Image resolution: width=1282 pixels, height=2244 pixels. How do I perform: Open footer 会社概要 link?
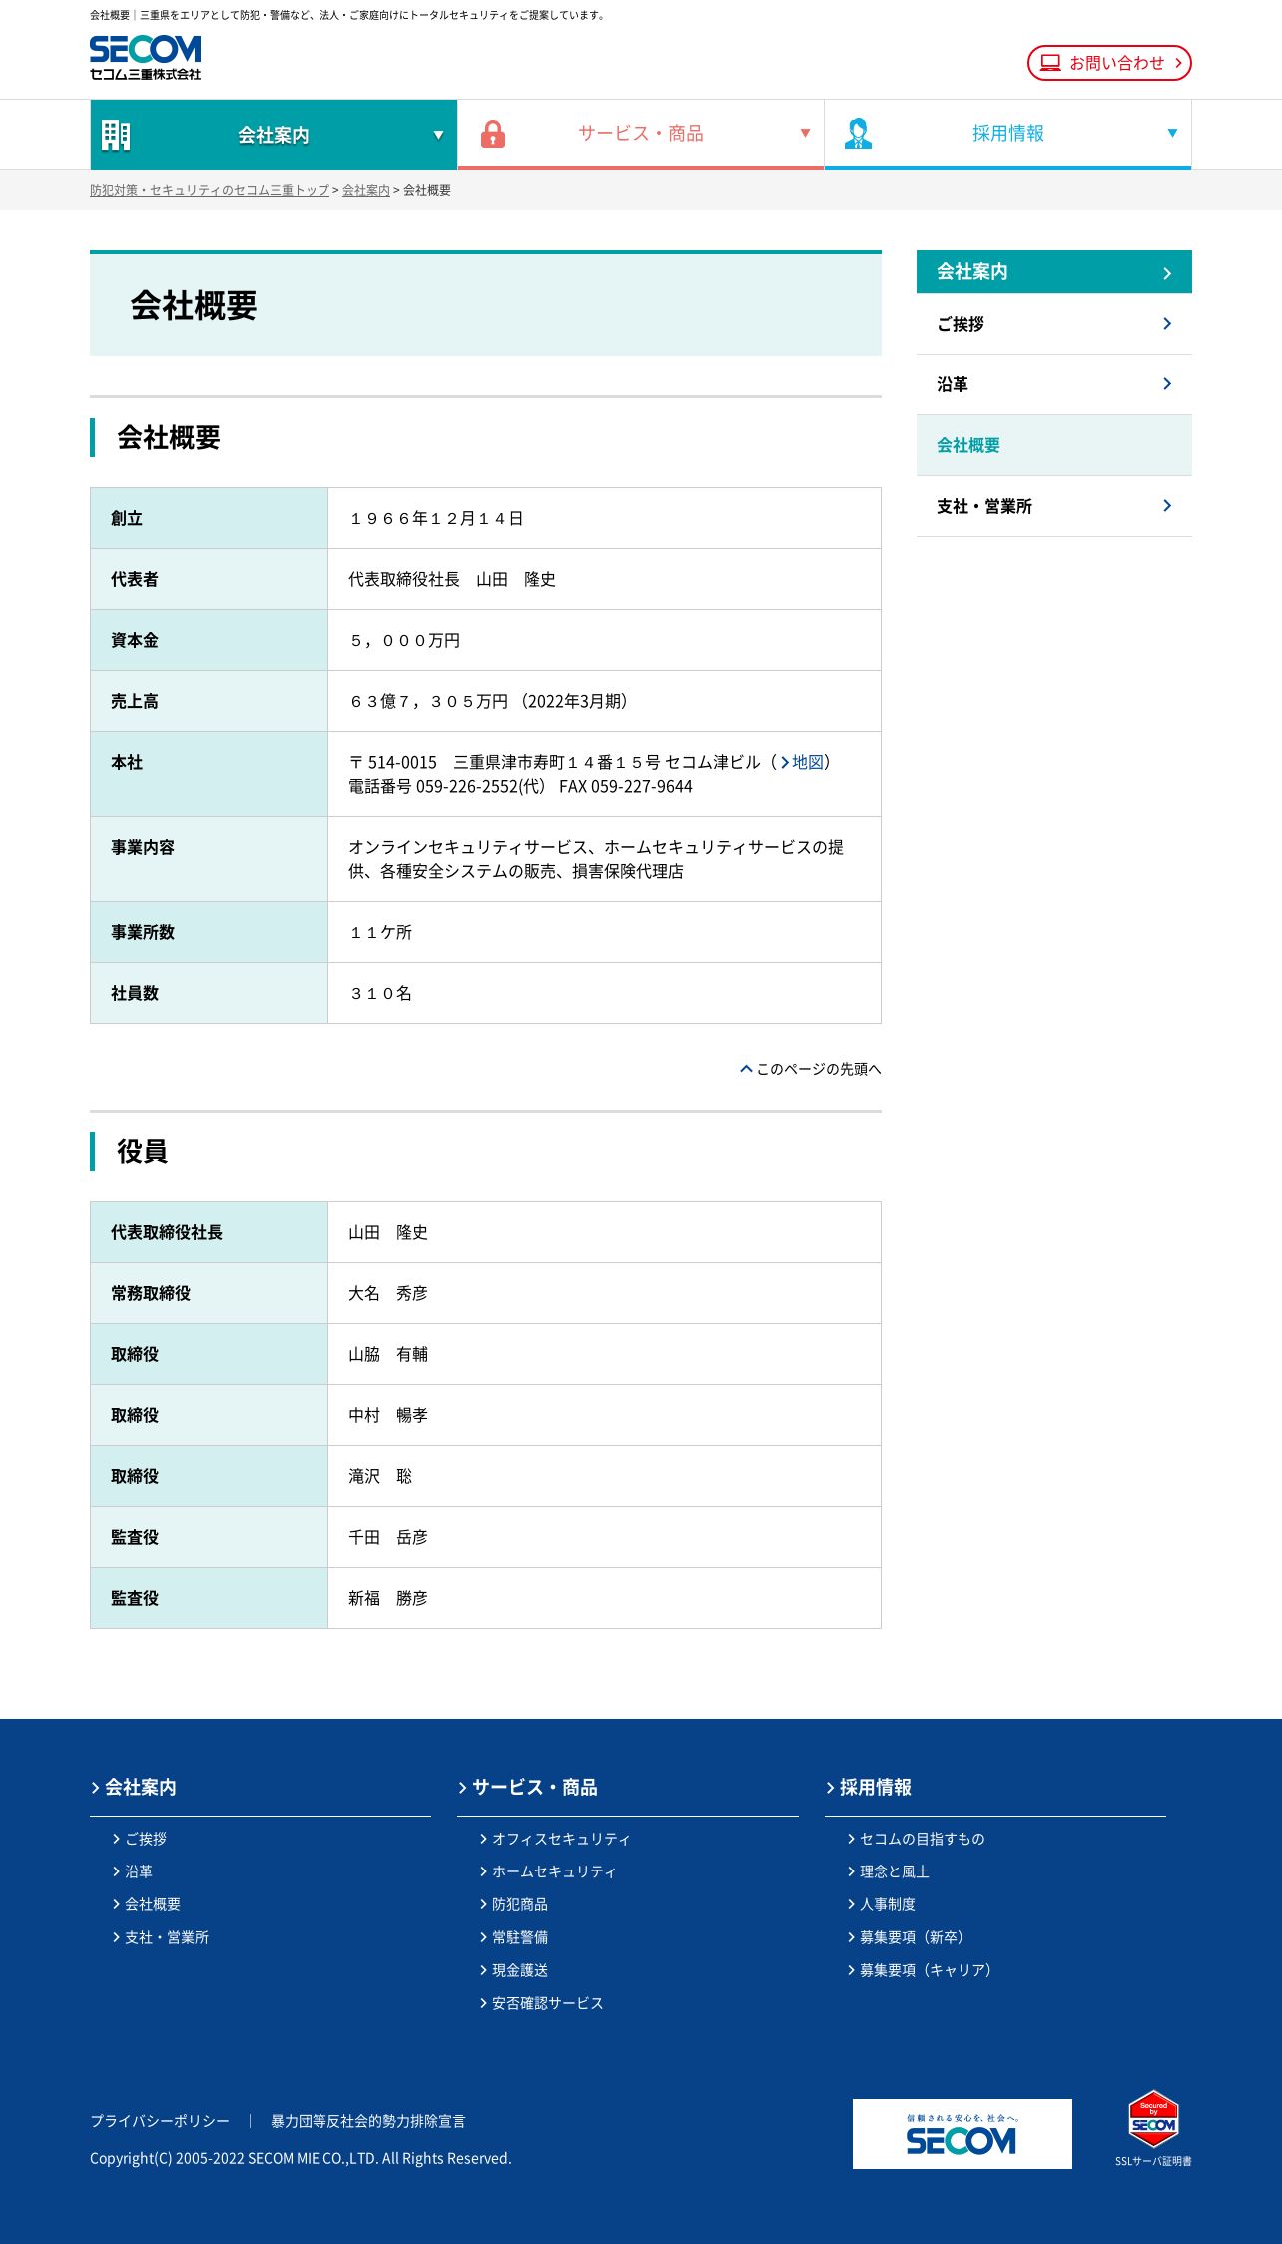(147, 1904)
